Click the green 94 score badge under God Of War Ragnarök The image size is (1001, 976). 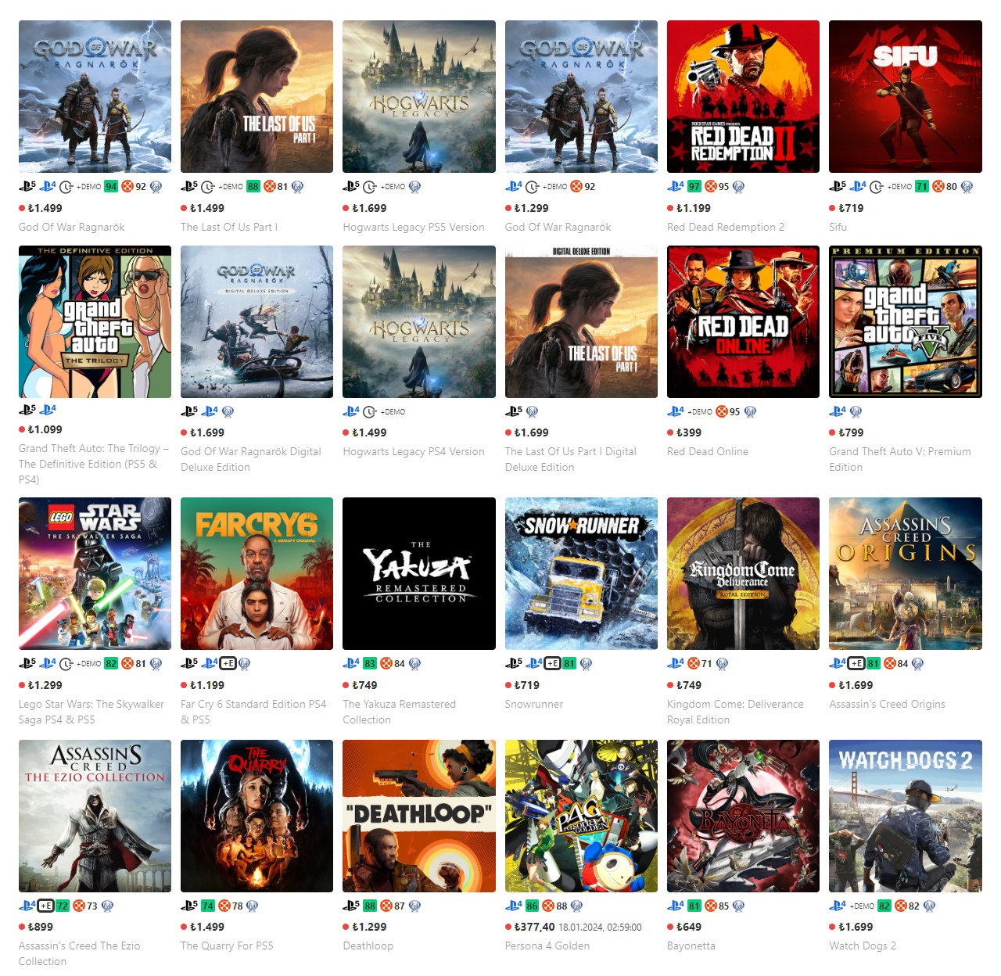pos(111,186)
